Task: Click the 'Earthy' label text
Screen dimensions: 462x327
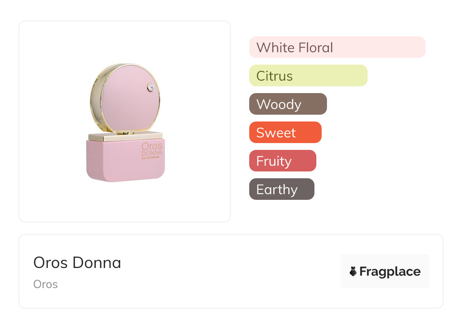Action: point(277,190)
